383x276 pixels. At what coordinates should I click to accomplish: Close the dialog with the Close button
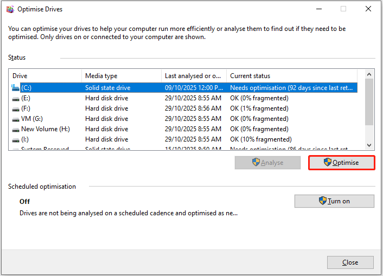[350, 262]
